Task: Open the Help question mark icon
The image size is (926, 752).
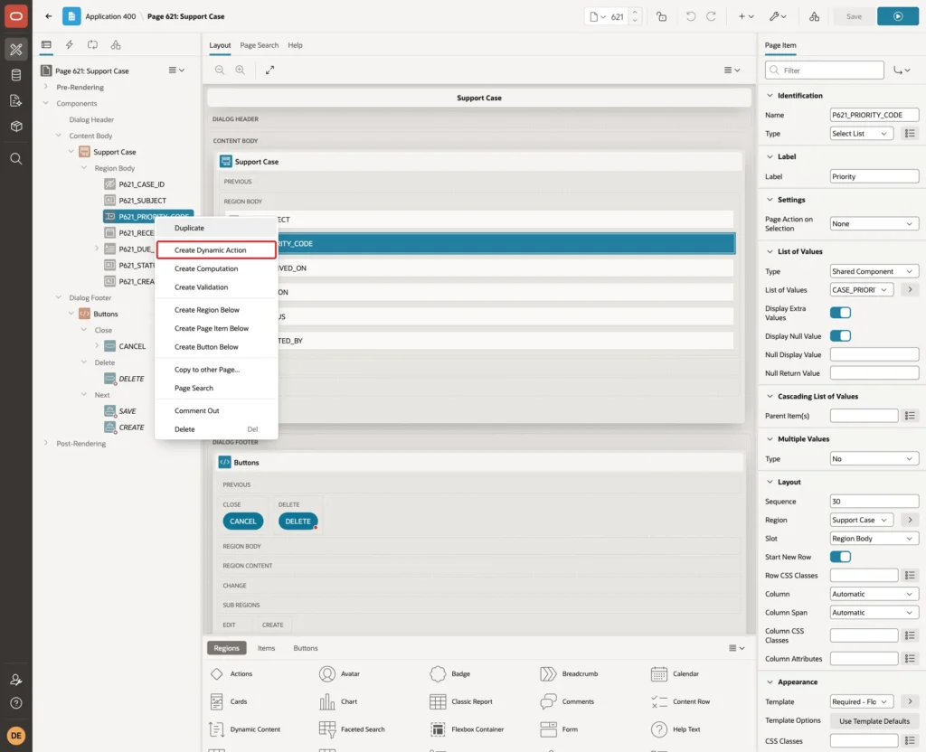Action: click(x=16, y=703)
